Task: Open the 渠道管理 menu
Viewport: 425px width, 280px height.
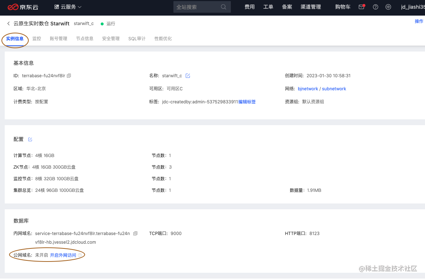Action: point(310,7)
